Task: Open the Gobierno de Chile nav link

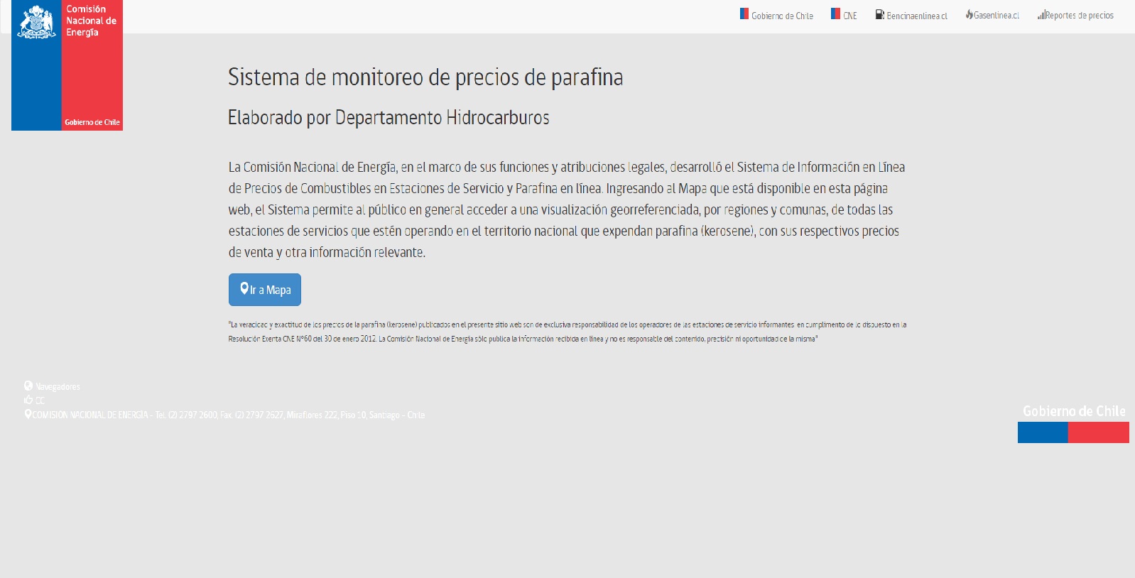Action: [x=782, y=16]
